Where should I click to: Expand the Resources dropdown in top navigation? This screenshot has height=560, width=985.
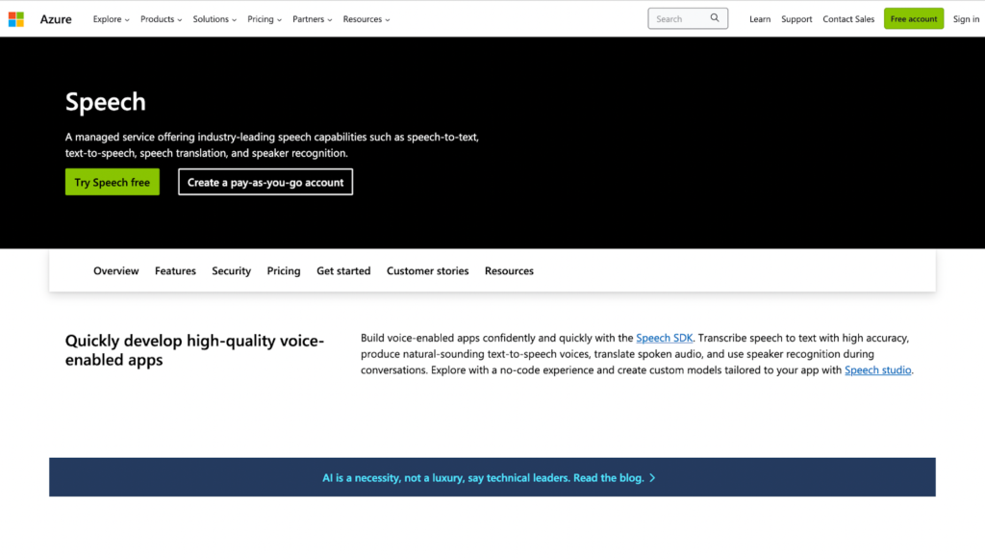coord(366,19)
